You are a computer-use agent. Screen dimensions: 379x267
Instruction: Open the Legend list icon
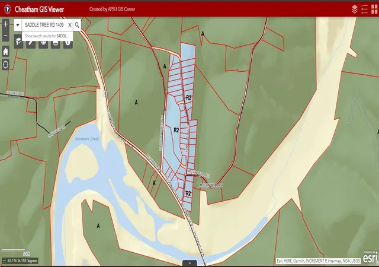click(365, 9)
